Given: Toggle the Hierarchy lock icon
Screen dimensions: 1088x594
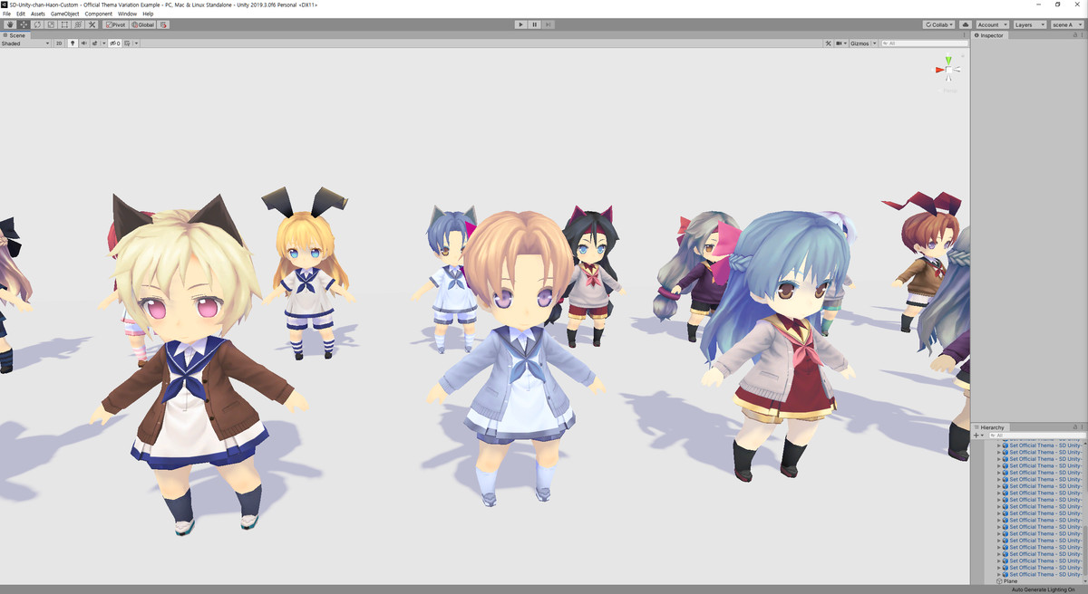Looking at the screenshot, I should pyautogui.click(x=1074, y=427).
